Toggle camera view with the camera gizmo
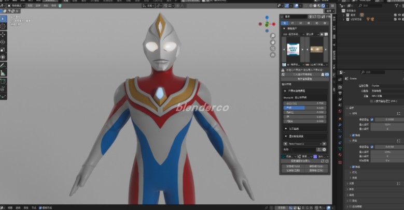The image size is (404, 210). pyautogui.click(x=273, y=48)
